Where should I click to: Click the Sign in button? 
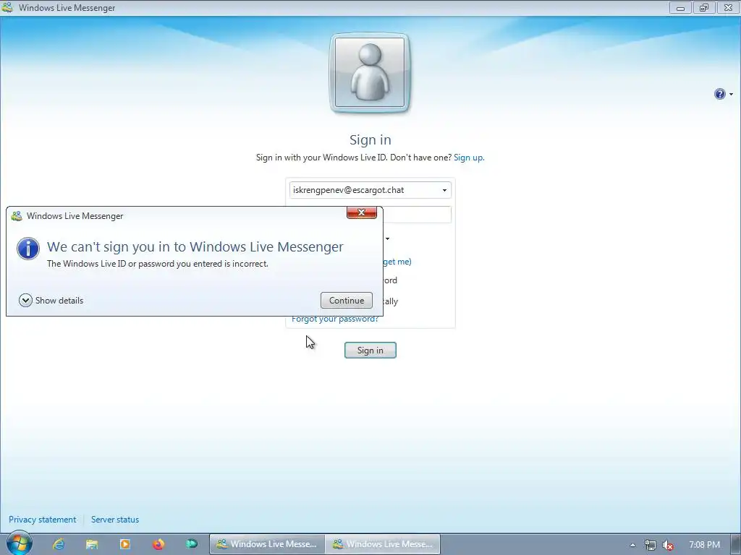click(370, 350)
